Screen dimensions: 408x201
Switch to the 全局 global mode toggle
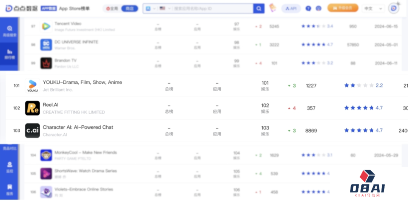(112, 9)
